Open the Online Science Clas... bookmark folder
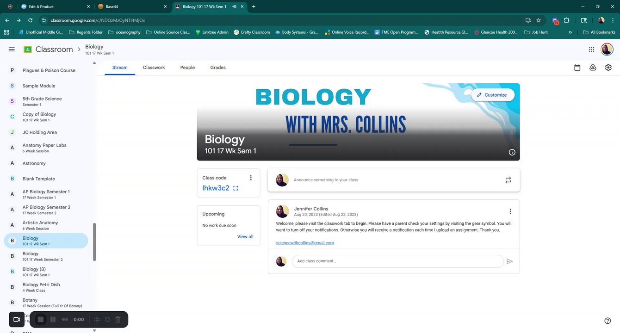 pyautogui.click(x=168, y=32)
